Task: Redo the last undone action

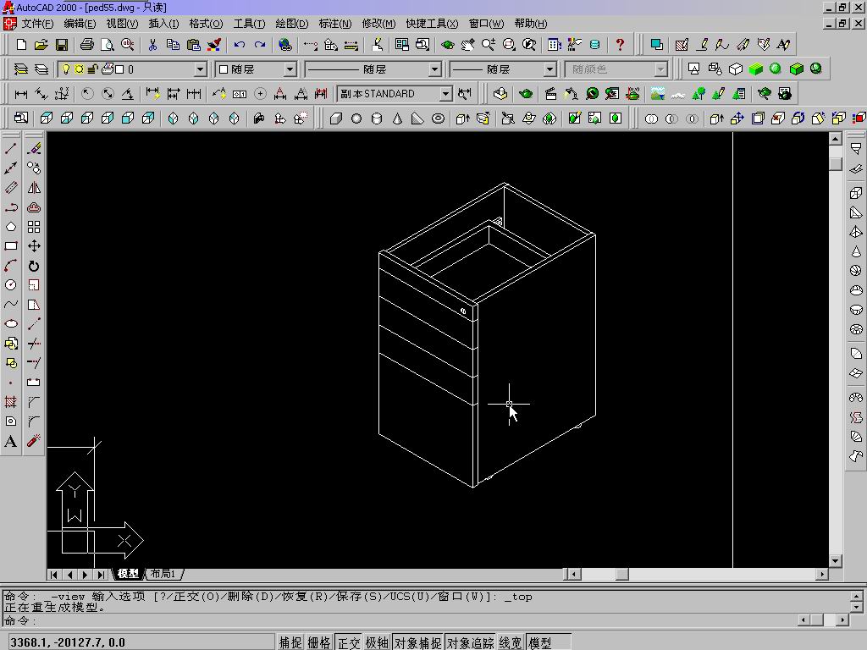Action: coord(259,45)
